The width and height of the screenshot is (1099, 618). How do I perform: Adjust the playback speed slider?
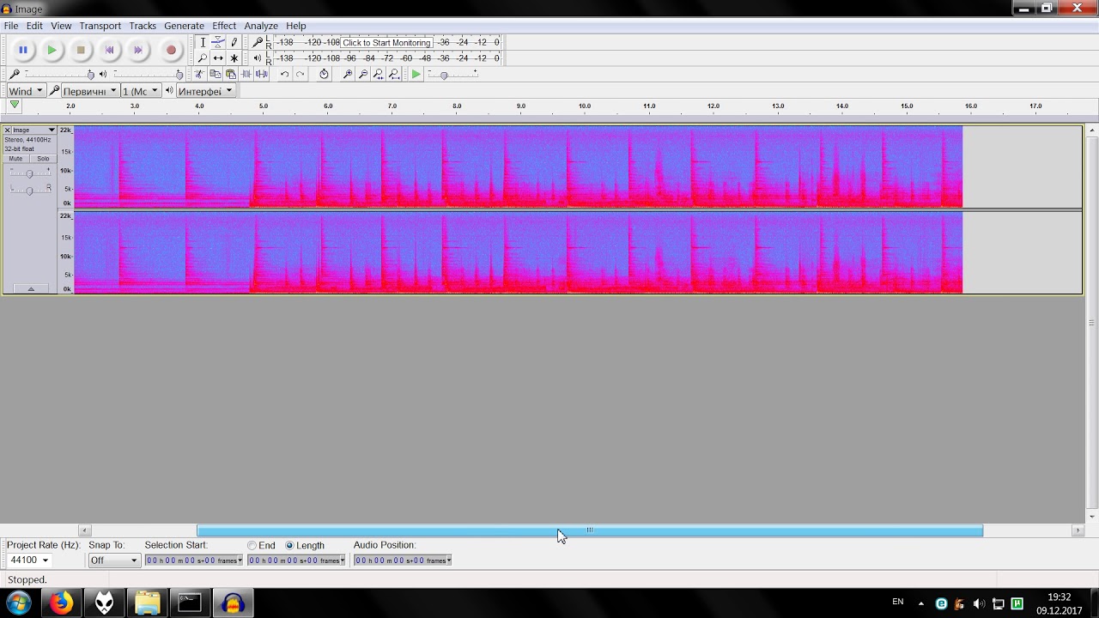point(453,75)
